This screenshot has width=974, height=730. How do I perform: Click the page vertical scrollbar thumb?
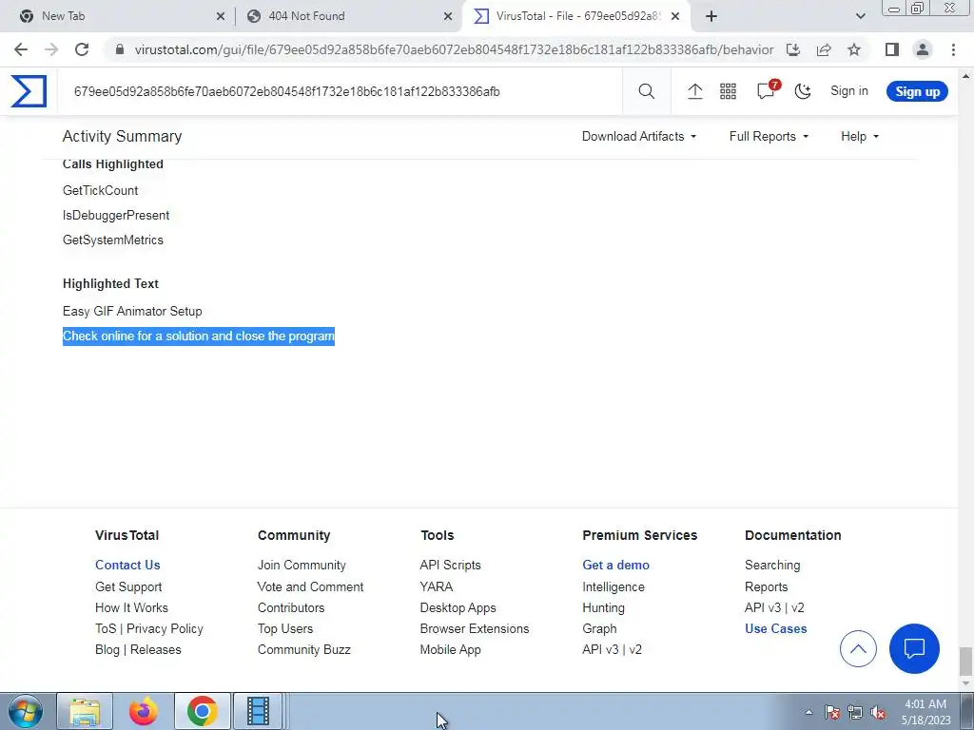pyautogui.click(x=964, y=662)
